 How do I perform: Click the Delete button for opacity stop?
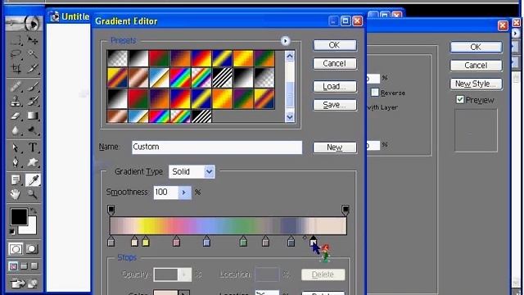coord(323,275)
